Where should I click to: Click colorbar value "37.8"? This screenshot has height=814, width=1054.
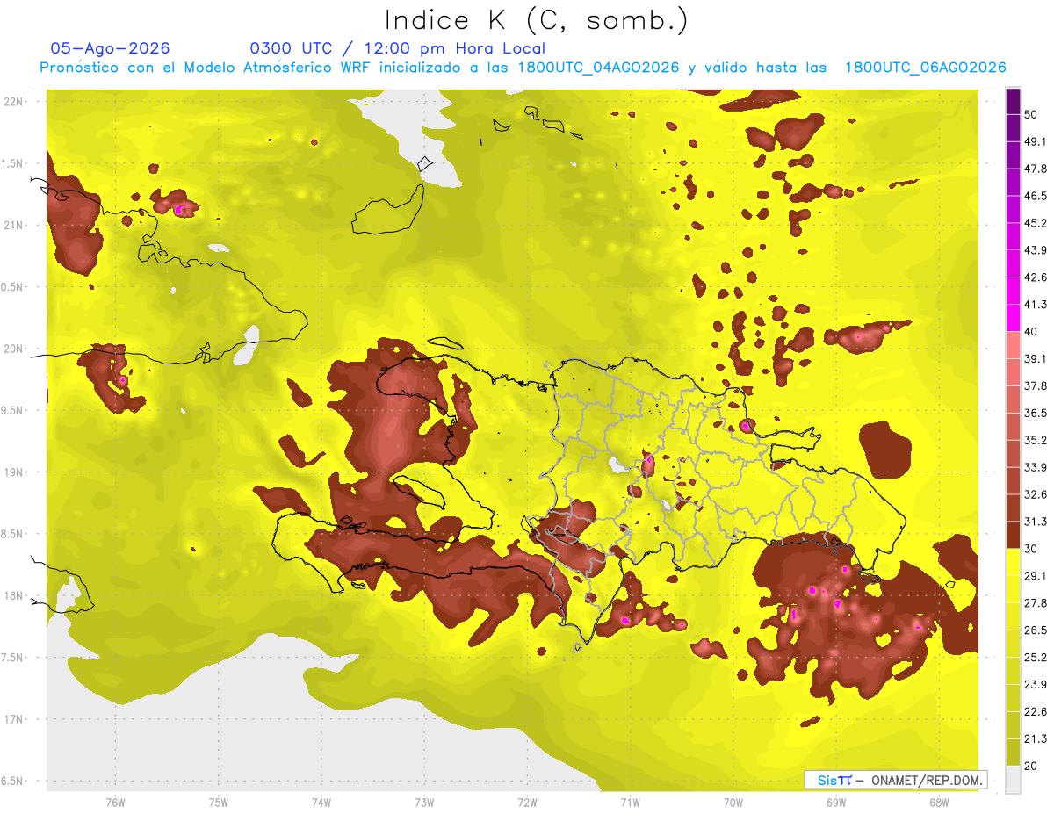[x=1035, y=385]
